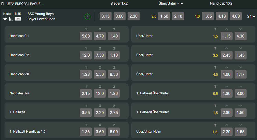
Task: Click the Nächstes Tor market label
Action: pos(19,93)
